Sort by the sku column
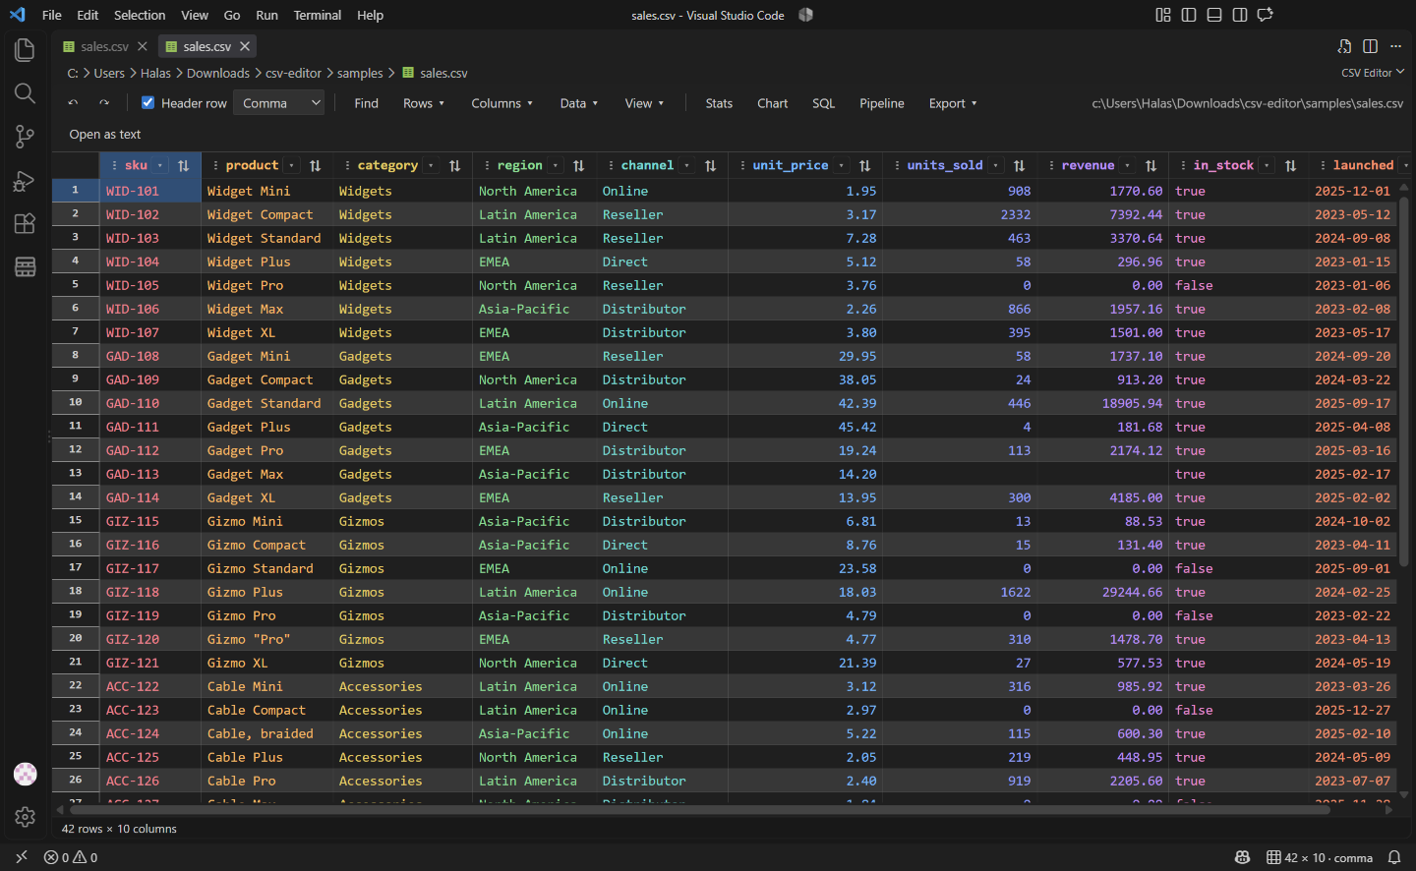Screen dimensions: 1416x871 pyautogui.click(x=184, y=166)
